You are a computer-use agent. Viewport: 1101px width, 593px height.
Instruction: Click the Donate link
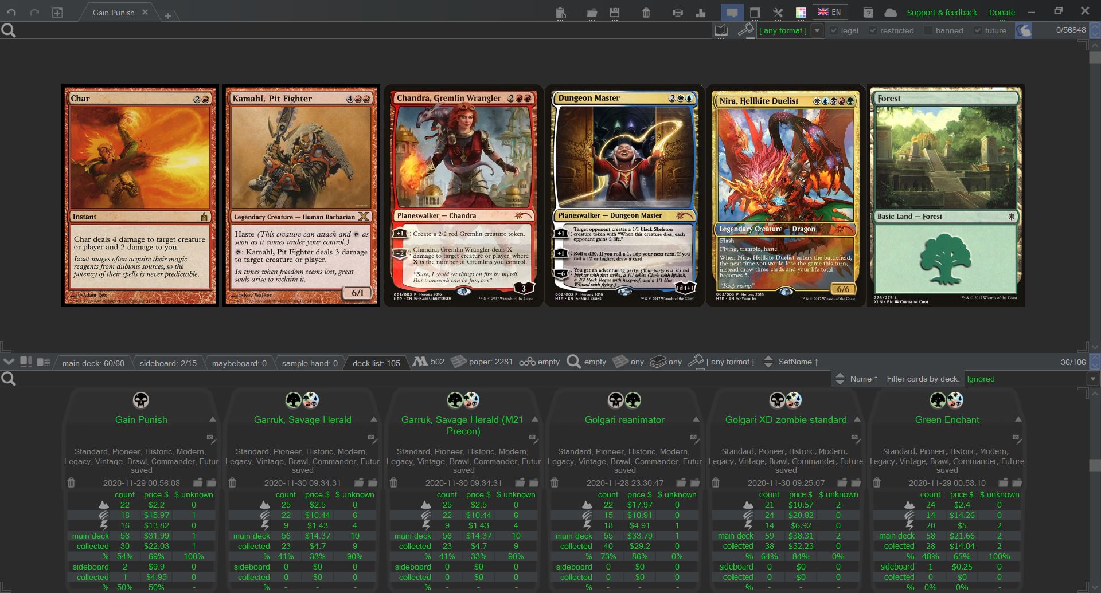(1002, 13)
